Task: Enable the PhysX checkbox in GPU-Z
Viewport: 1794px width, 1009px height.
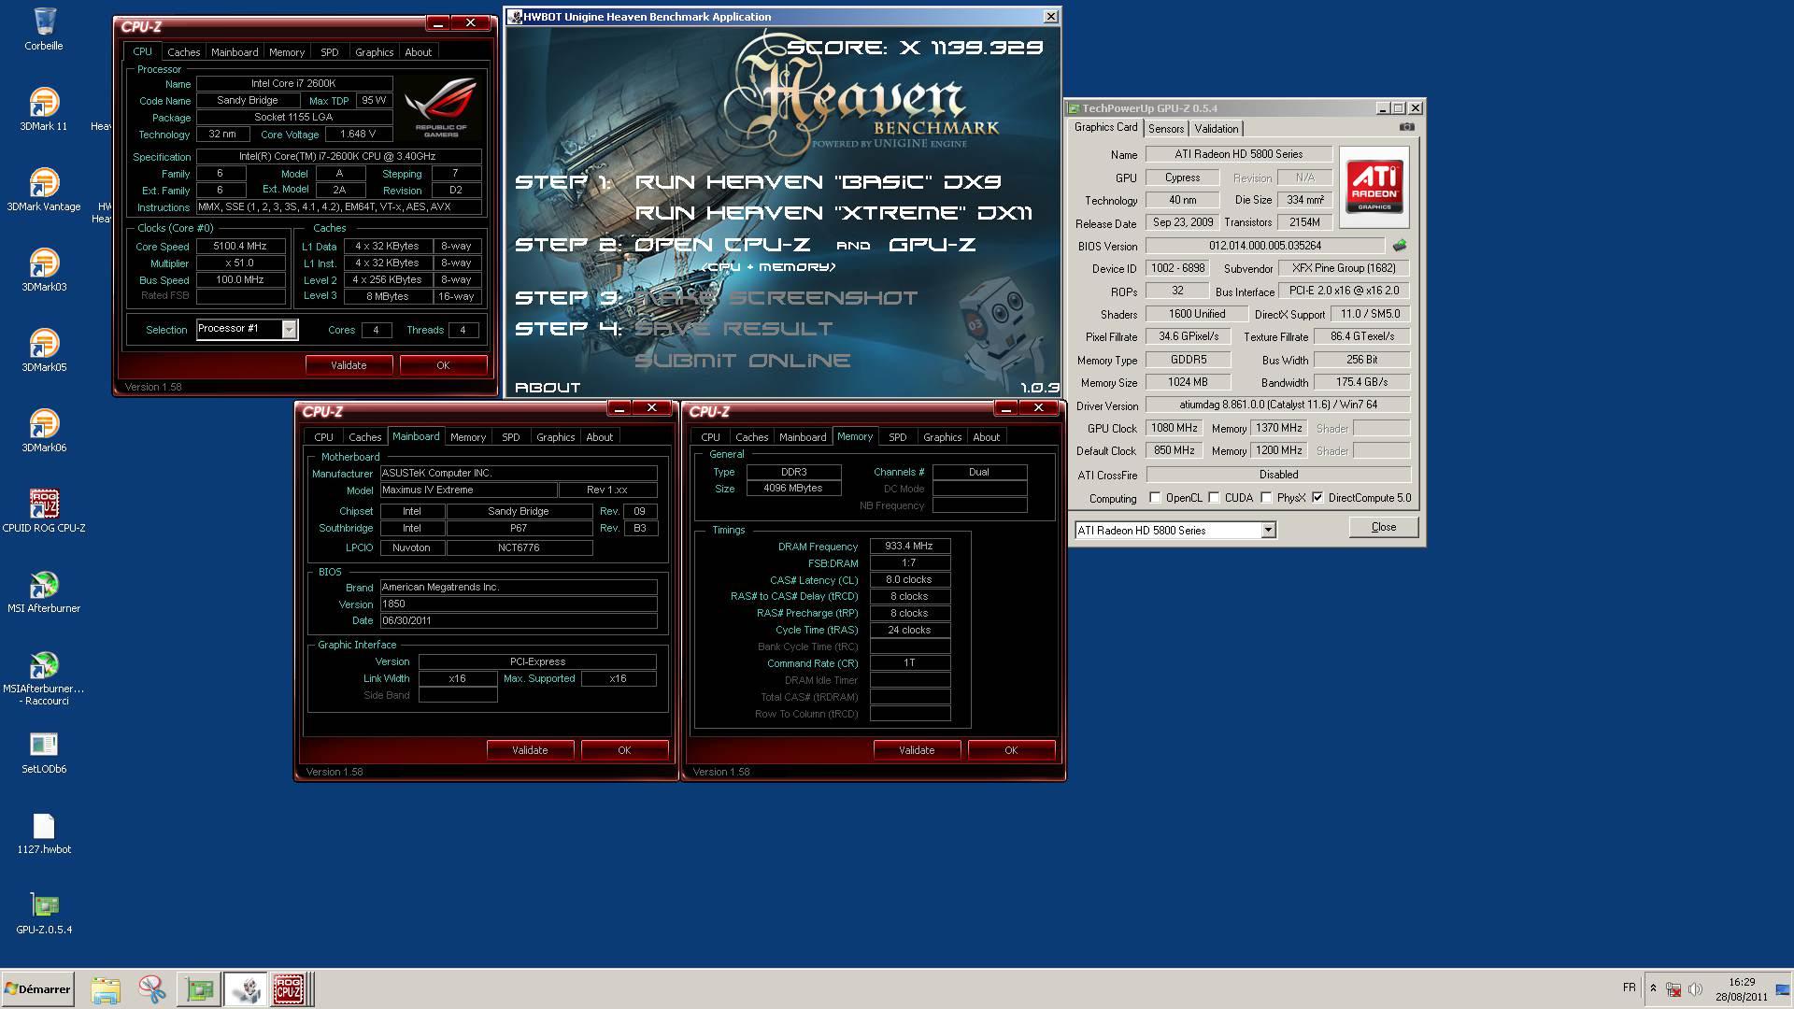Action: (x=1266, y=498)
